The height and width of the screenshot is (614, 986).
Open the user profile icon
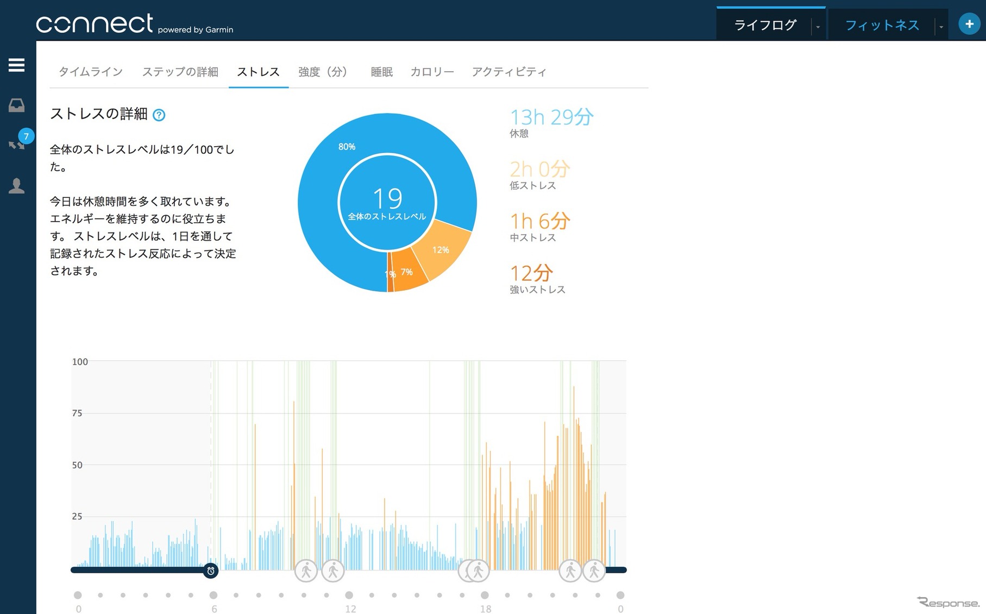pyautogui.click(x=16, y=186)
